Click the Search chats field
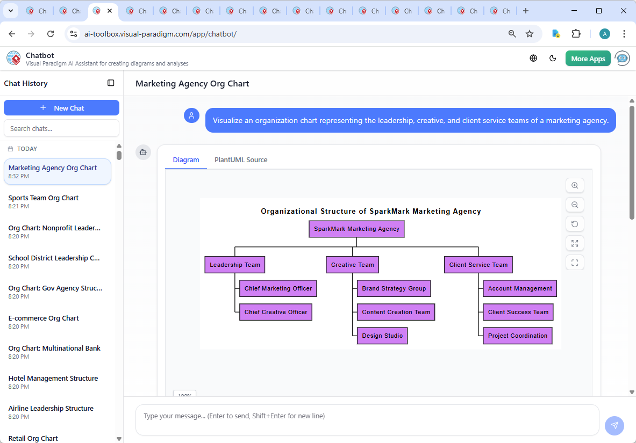Viewport: 636px width, 443px height. click(x=61, y=128)
